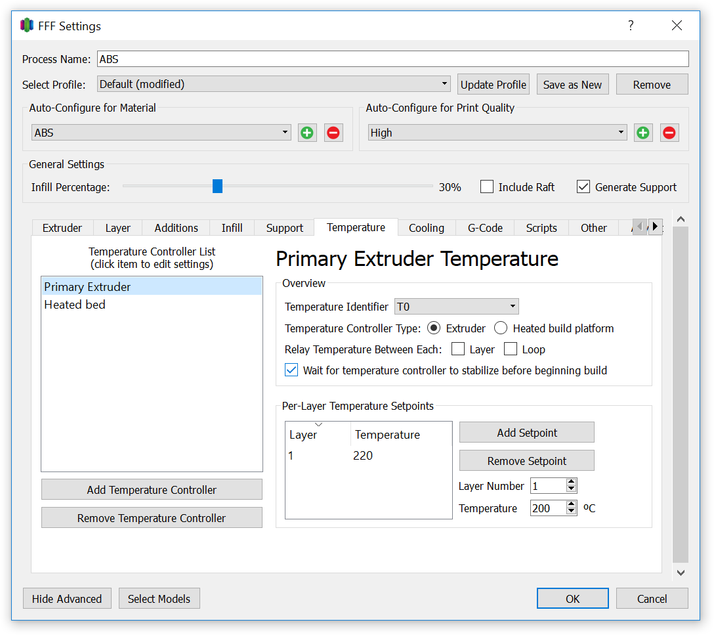Select Heated build platform radio option
This screenshot has width=714, height=635.
(501, 328)
